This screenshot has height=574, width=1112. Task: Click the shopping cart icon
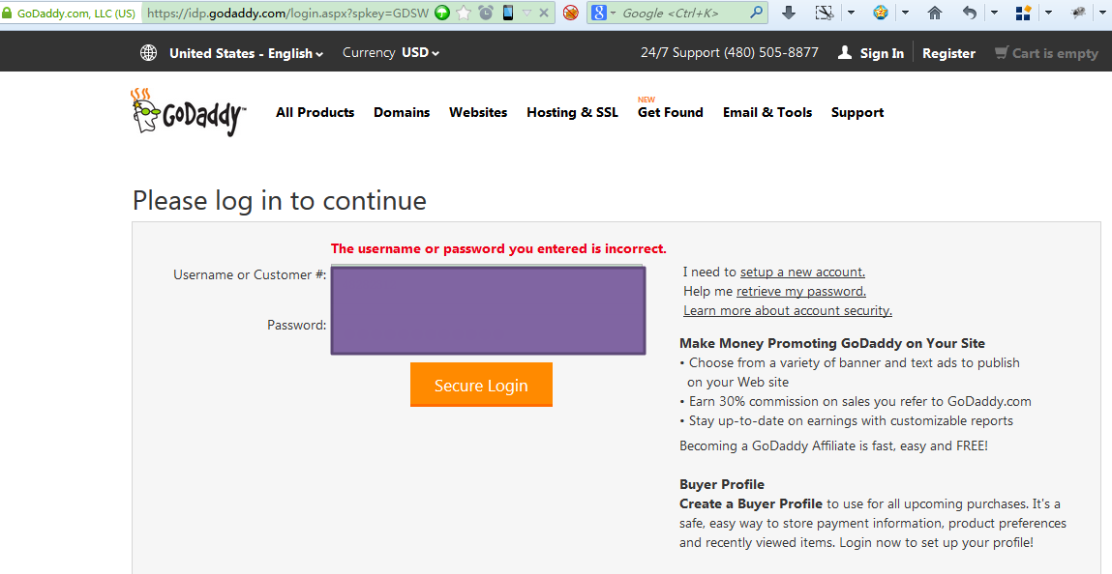pyautogui.click(x=1002, y=52)
